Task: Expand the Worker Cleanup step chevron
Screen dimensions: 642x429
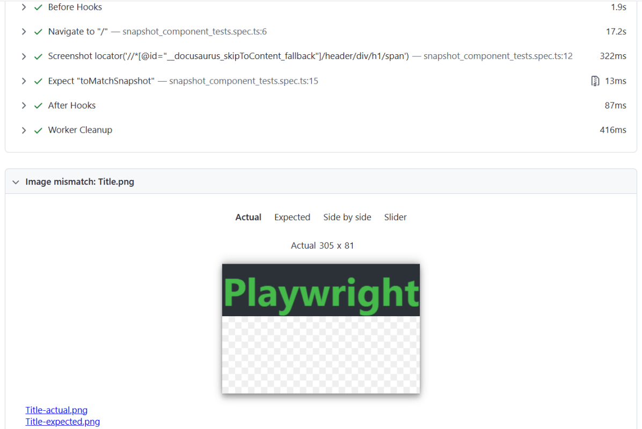Action: pos(24,130)
